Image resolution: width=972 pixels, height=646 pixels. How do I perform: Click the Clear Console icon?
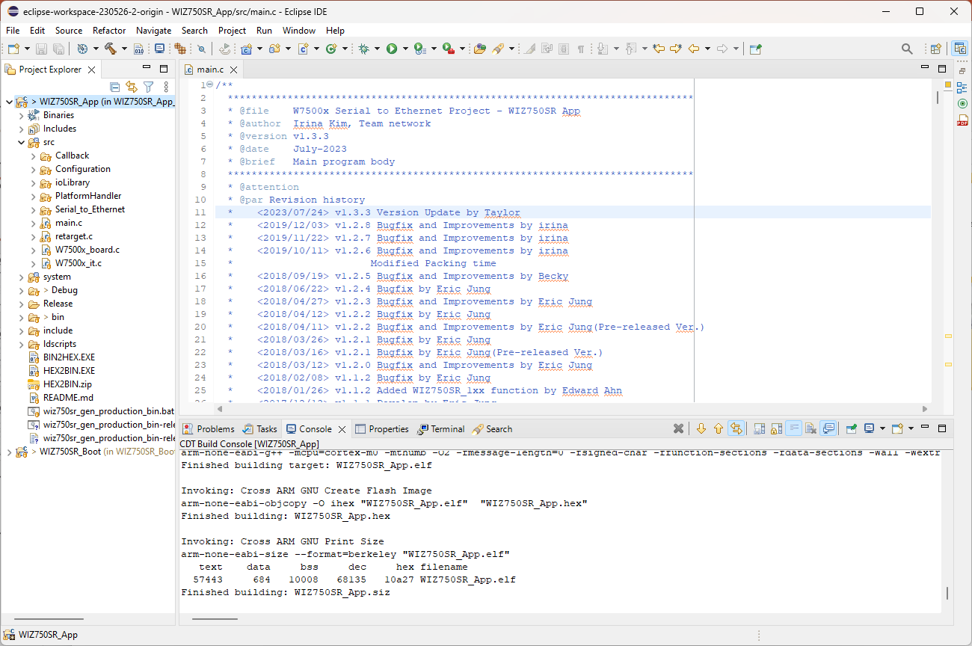(811, 428)
